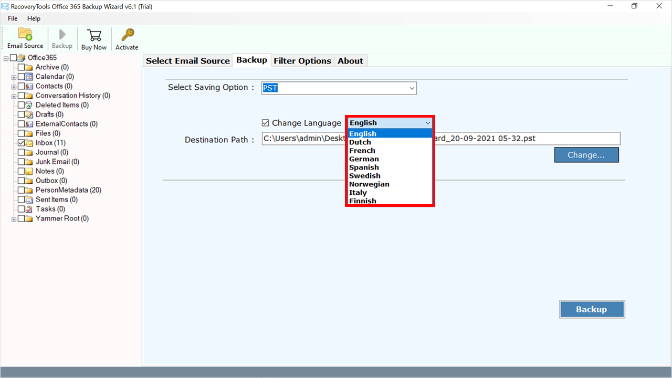
Task: Select the Office365 root folder icon
Action: (22, 58)
